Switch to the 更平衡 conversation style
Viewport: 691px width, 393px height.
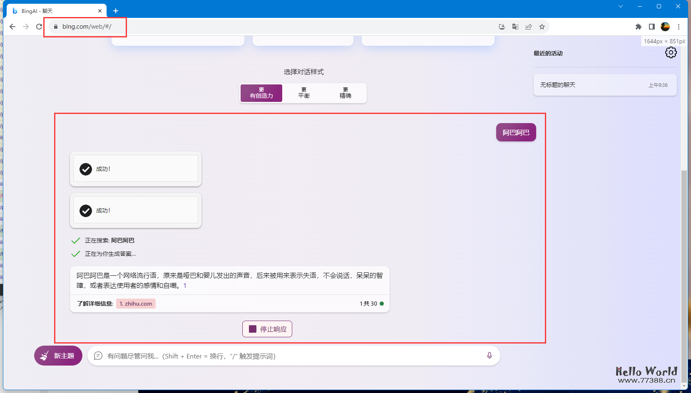pos(303,93)
